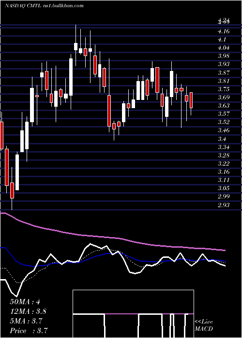Click the 3.98 price axis label
This screenshot has height=338, width=242.
click(224, 56)
